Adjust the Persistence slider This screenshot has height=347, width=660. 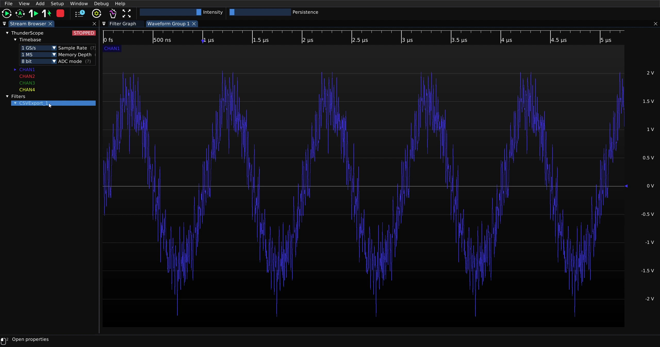260,12
